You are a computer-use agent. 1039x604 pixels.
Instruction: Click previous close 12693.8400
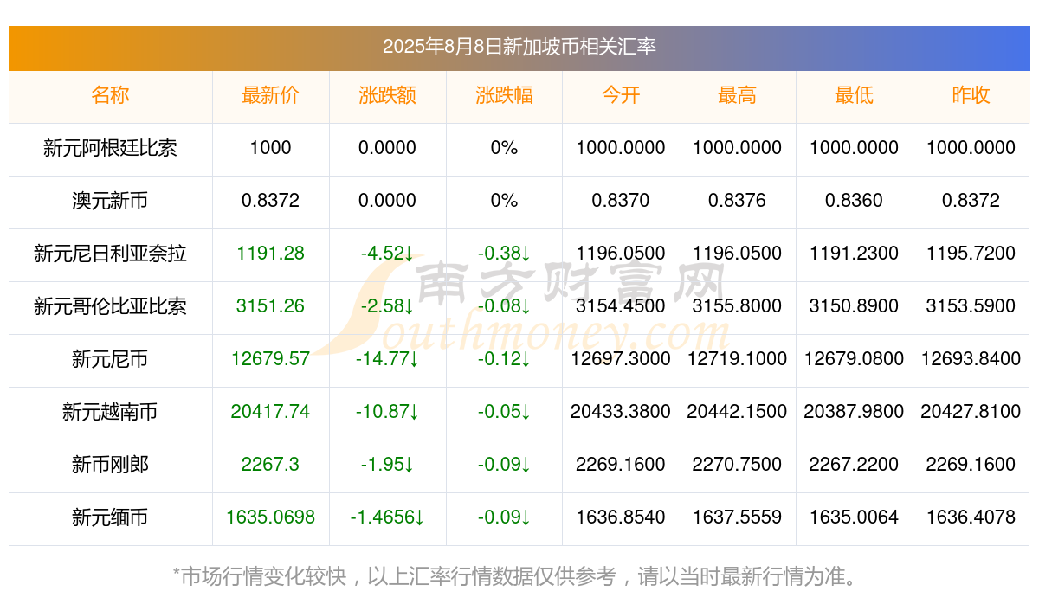[971, 359]
